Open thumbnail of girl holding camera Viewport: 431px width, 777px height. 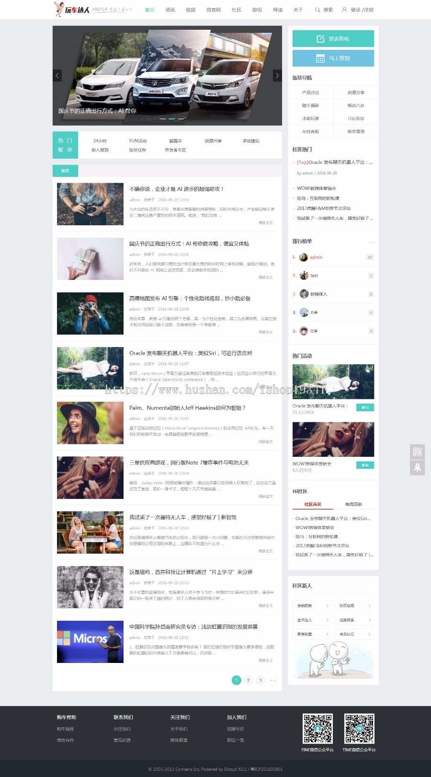pos(90,204)
